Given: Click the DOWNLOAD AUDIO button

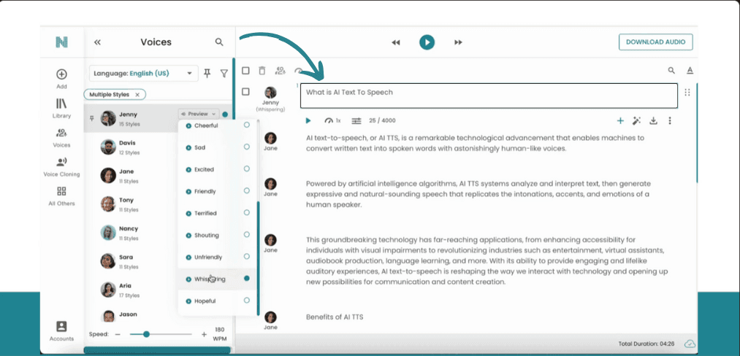Looking at the screenshot, I should click(x=655, y=42).
